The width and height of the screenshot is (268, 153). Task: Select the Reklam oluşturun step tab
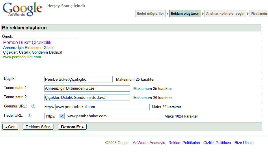185,14
